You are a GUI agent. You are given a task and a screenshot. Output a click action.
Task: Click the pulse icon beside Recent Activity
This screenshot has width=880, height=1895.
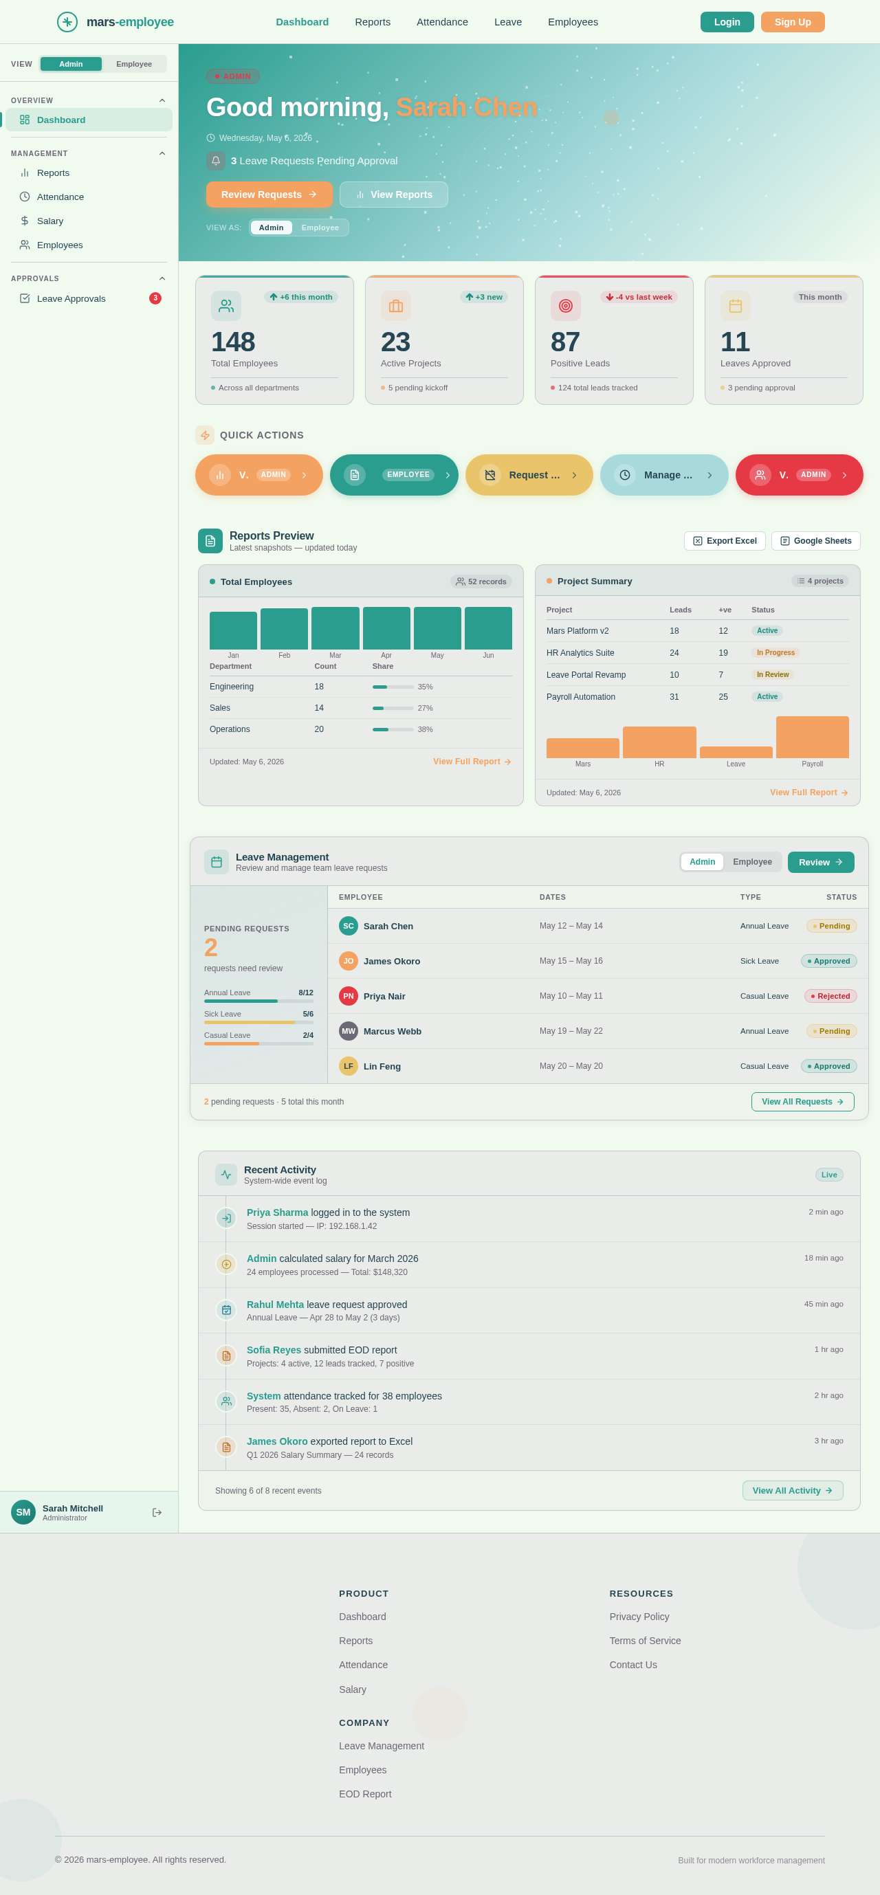click(226, 1175)
